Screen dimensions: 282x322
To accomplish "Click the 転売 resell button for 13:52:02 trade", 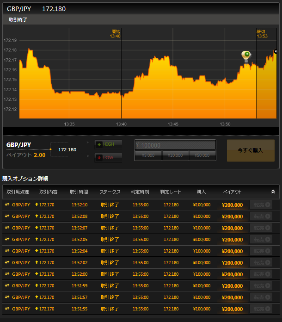I will pos(261,262).
